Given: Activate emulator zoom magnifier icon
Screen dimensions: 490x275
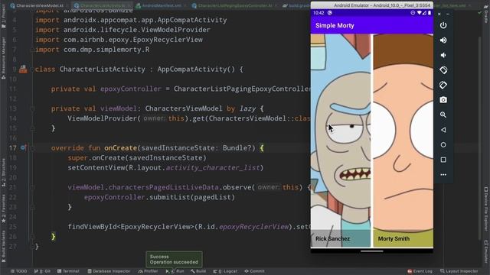Looking at the screenshot, I should tap(443, 115).
